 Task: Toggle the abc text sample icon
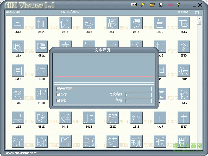[170, 5]
